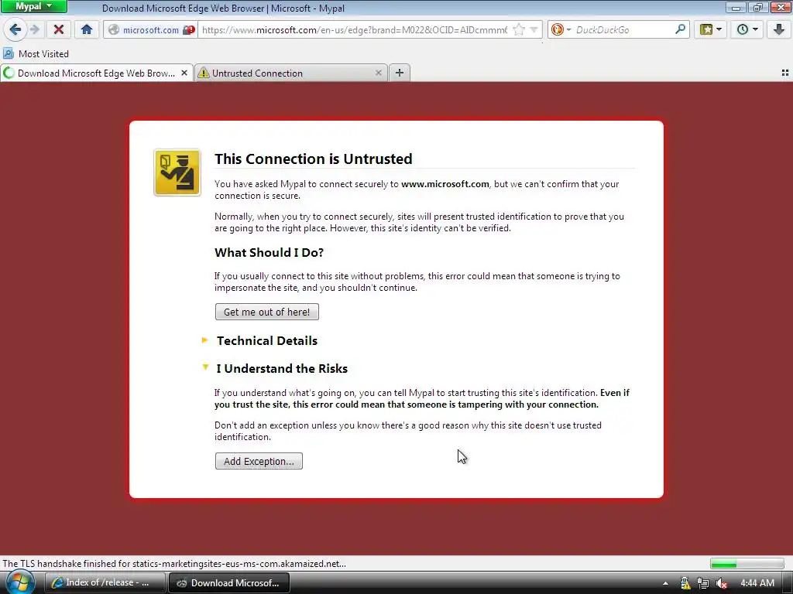Select Download Microsoft taskbar button
The image size is (793, 594).
point(228,582)
